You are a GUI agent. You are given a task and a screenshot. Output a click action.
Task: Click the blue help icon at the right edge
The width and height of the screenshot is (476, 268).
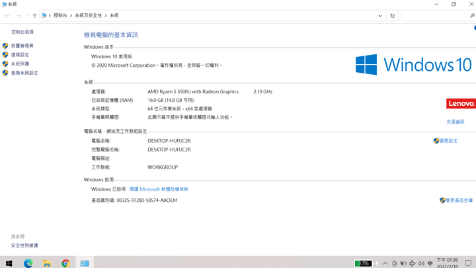(475, 28)
